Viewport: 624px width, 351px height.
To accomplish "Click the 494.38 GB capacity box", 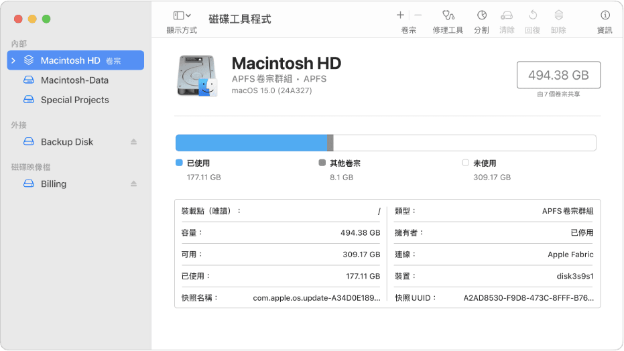I will click(558, 75).
